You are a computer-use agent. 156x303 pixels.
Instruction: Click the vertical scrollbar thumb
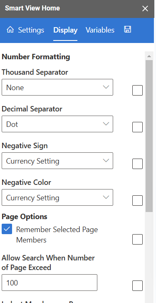[149, 136]
